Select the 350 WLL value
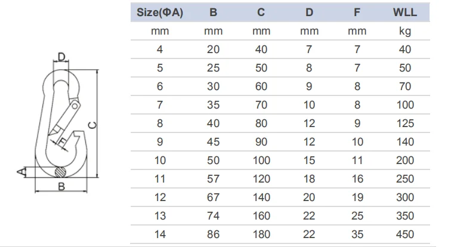This screenshot has width=454, height=247. [x=405, y=217]
